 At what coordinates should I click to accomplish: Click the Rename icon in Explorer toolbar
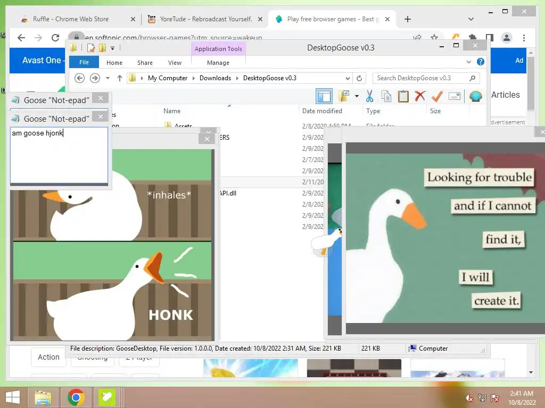pyautogui.click(x=455, y=96)
